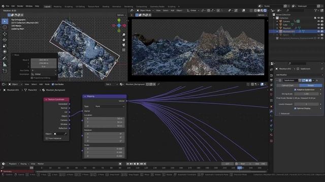325x182 pixels.
Task: Switch perspective/orthographic grid icon in left viewport
Action: (x=124, y=50)
